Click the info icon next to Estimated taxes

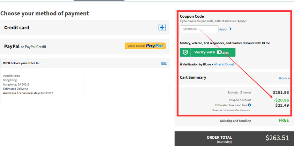click(x=249, y=105)
